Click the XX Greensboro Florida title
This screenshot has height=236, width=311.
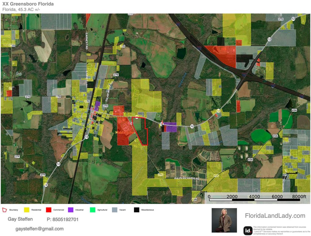pyautogui.click(x=28, y=4)
